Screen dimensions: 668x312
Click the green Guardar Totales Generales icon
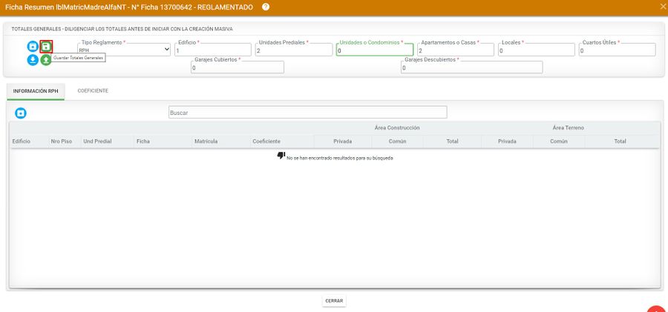[46, 47]
